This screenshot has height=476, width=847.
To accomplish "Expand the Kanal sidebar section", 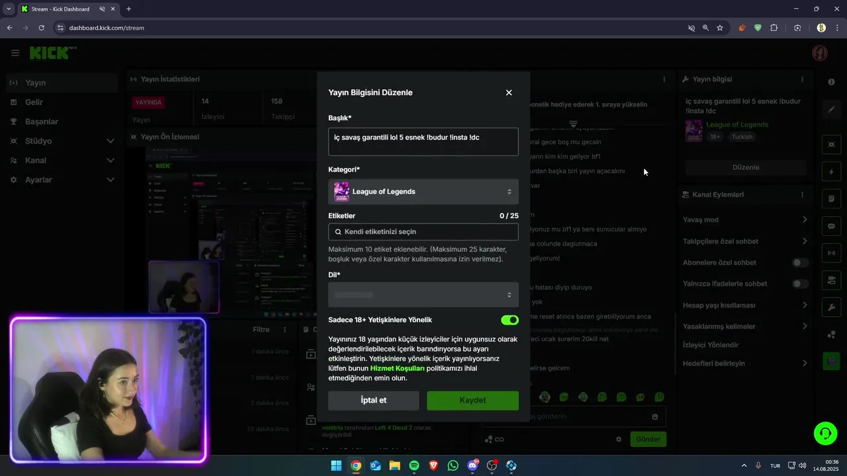I will click(x=61, y=161).
